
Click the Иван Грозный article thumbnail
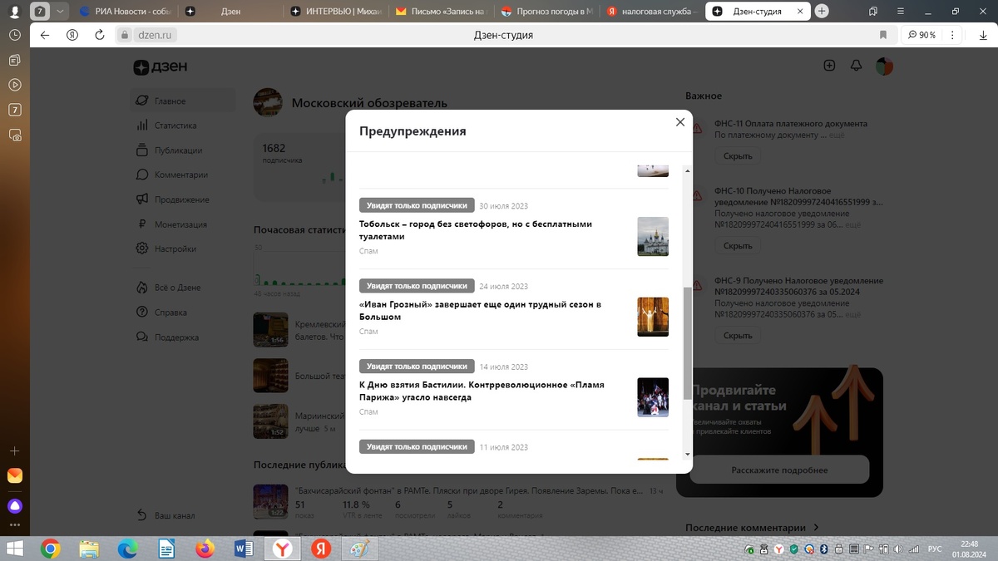653,317
